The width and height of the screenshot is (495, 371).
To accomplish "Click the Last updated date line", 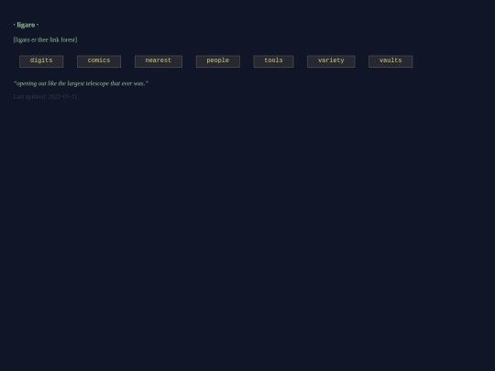I will (x=46, y=96).
